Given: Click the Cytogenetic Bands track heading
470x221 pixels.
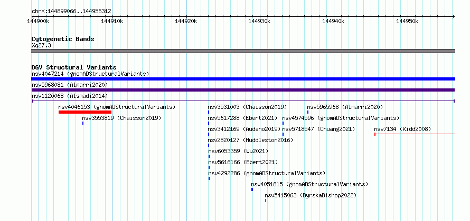Looking at the screenshot, I should [63, 39].
